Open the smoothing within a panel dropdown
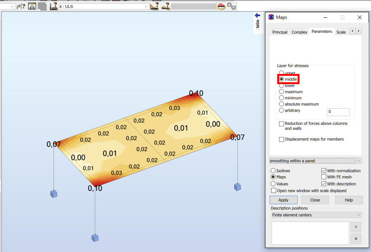The height and width of the screenshot is (252, 371). click(358, 160)
